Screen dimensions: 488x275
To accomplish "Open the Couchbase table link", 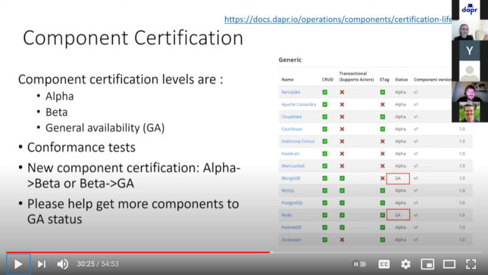I will [292, 129].
